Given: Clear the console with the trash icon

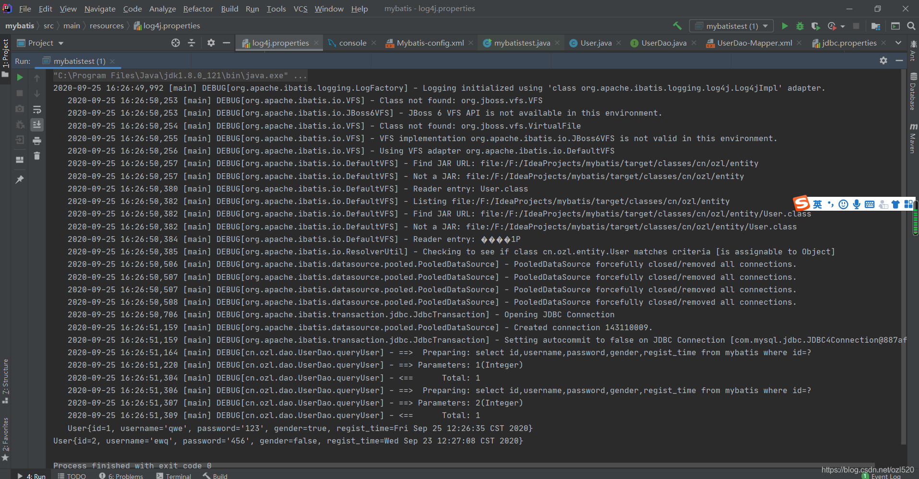Looking at the screenshot, I should coord(37,156).
